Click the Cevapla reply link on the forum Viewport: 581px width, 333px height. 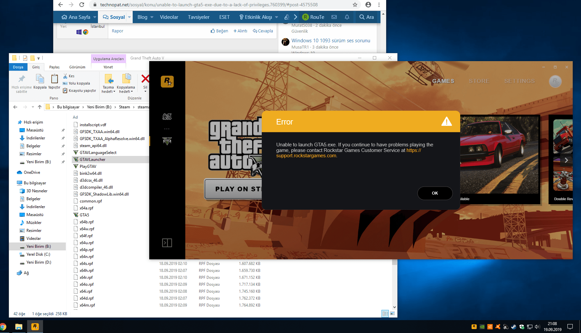(263, 31)
